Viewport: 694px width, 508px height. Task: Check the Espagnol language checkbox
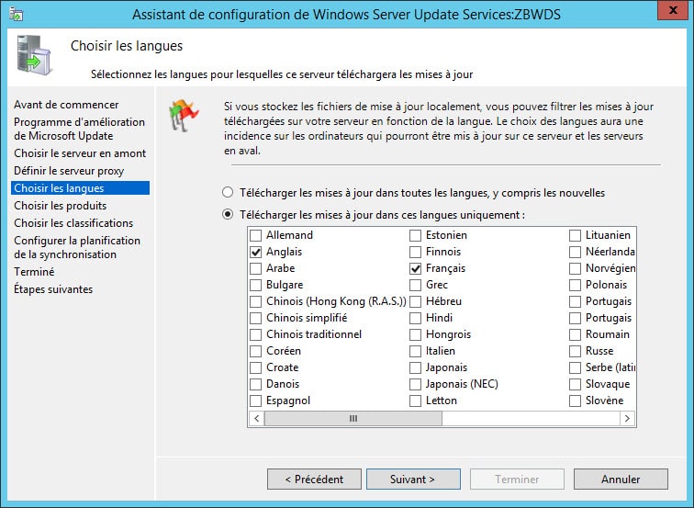tap(256, 401)
